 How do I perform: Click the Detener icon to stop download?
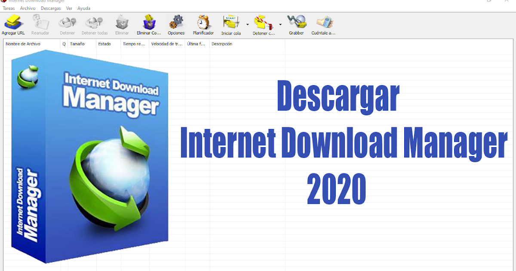67,24
